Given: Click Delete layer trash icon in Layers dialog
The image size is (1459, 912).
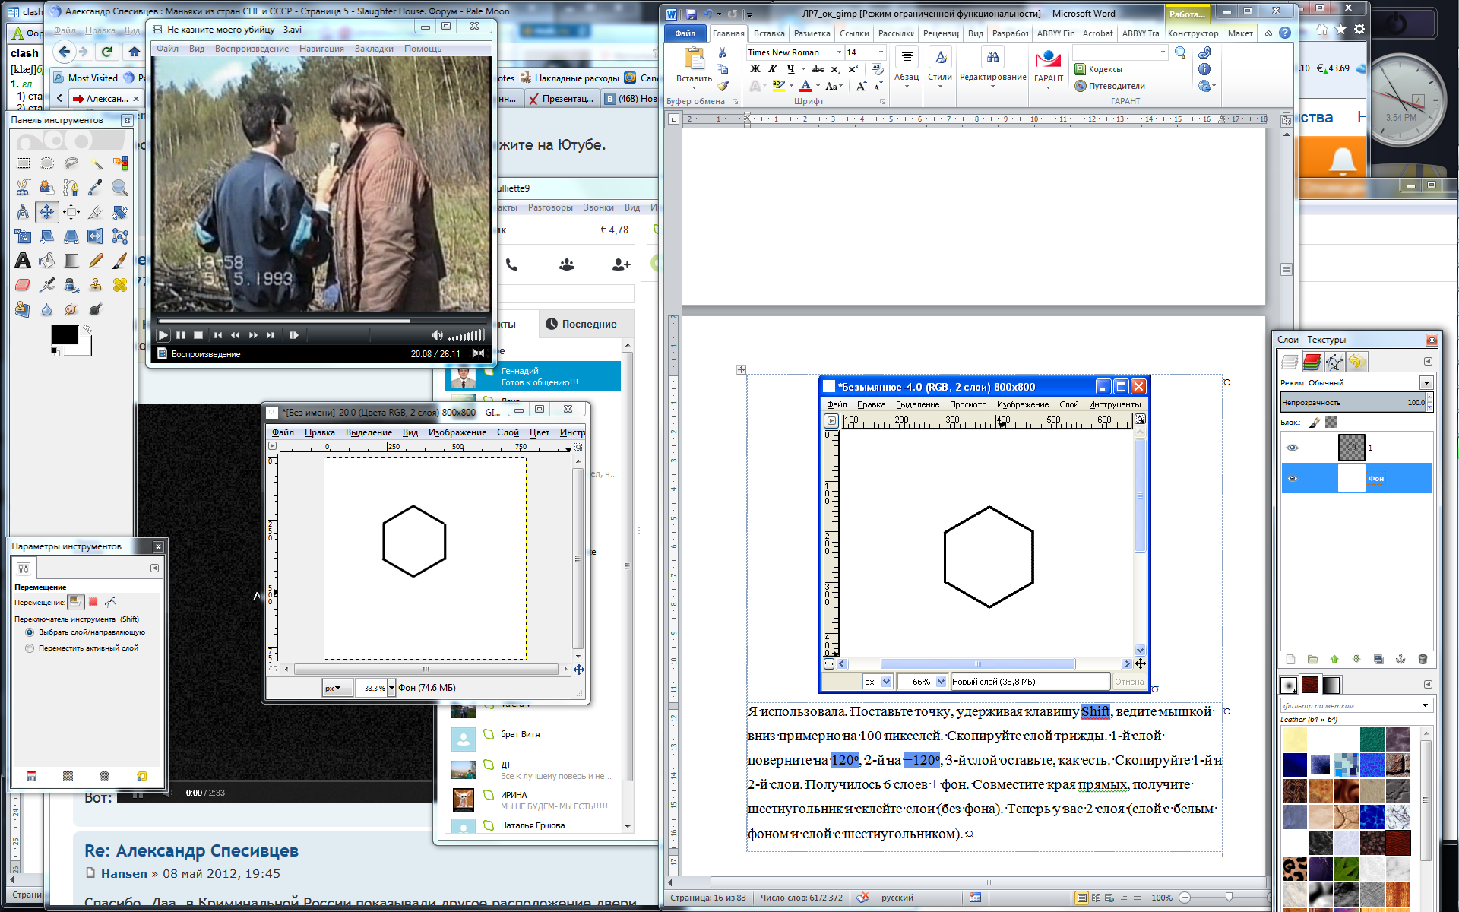Looking at the screenshot, I should click(x=1423, y=660).
